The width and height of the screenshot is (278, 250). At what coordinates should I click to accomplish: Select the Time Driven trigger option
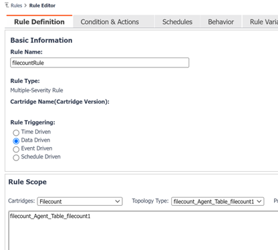point(16,133)
